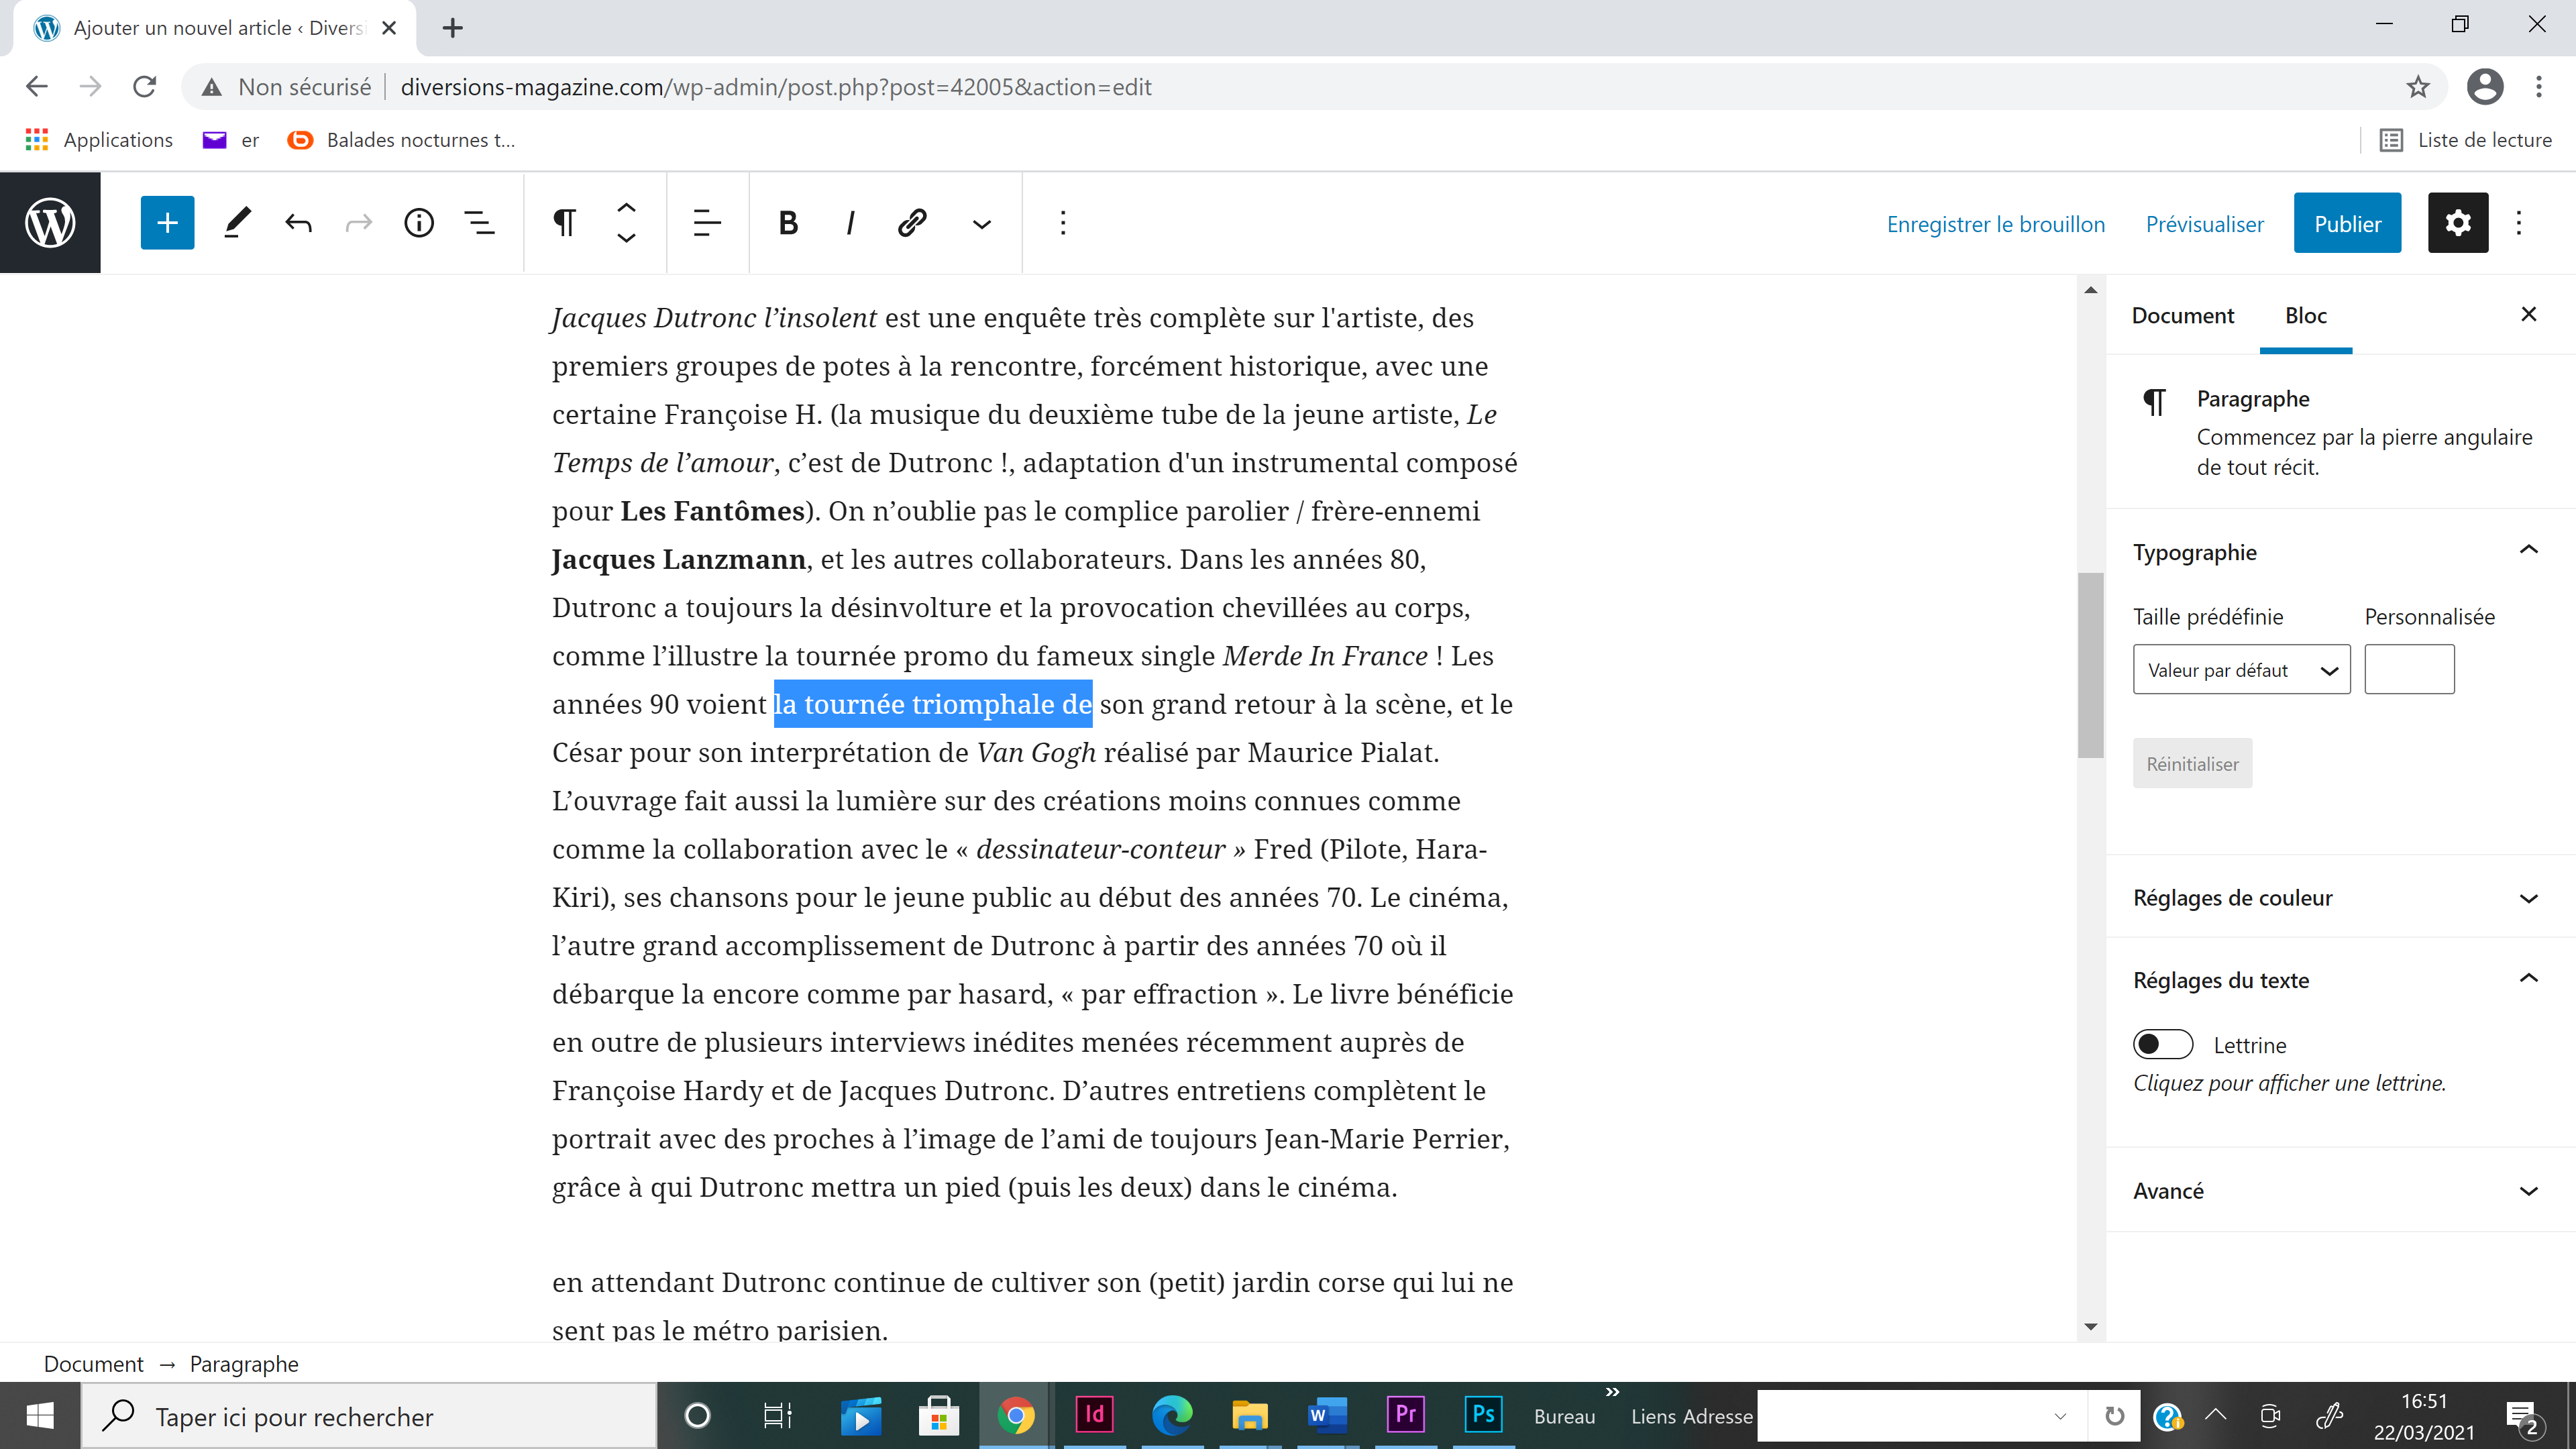The height and width of the screenshot is (1449, 2576).
Task: Move block up with the arrow
Action: point(626,208)
